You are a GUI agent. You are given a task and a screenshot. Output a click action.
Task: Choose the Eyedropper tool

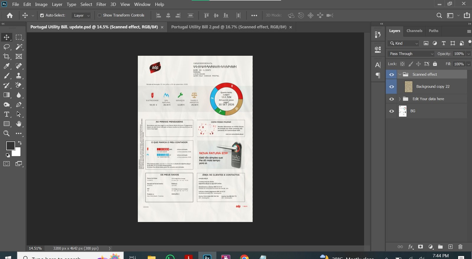(x=6, y=66)
